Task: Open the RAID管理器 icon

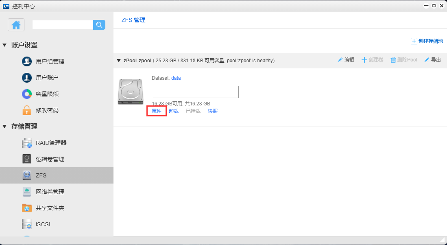Action: tap(27, 143)
